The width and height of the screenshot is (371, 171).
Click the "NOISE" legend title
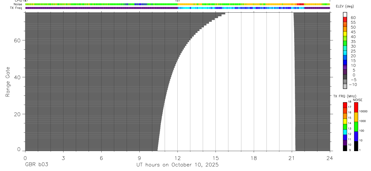coord(357,100)
